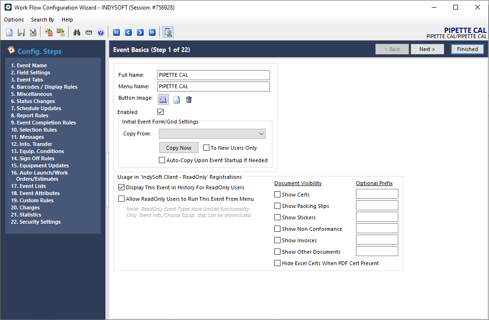Jump to last record with double-right arrow

tap(152, 32)
